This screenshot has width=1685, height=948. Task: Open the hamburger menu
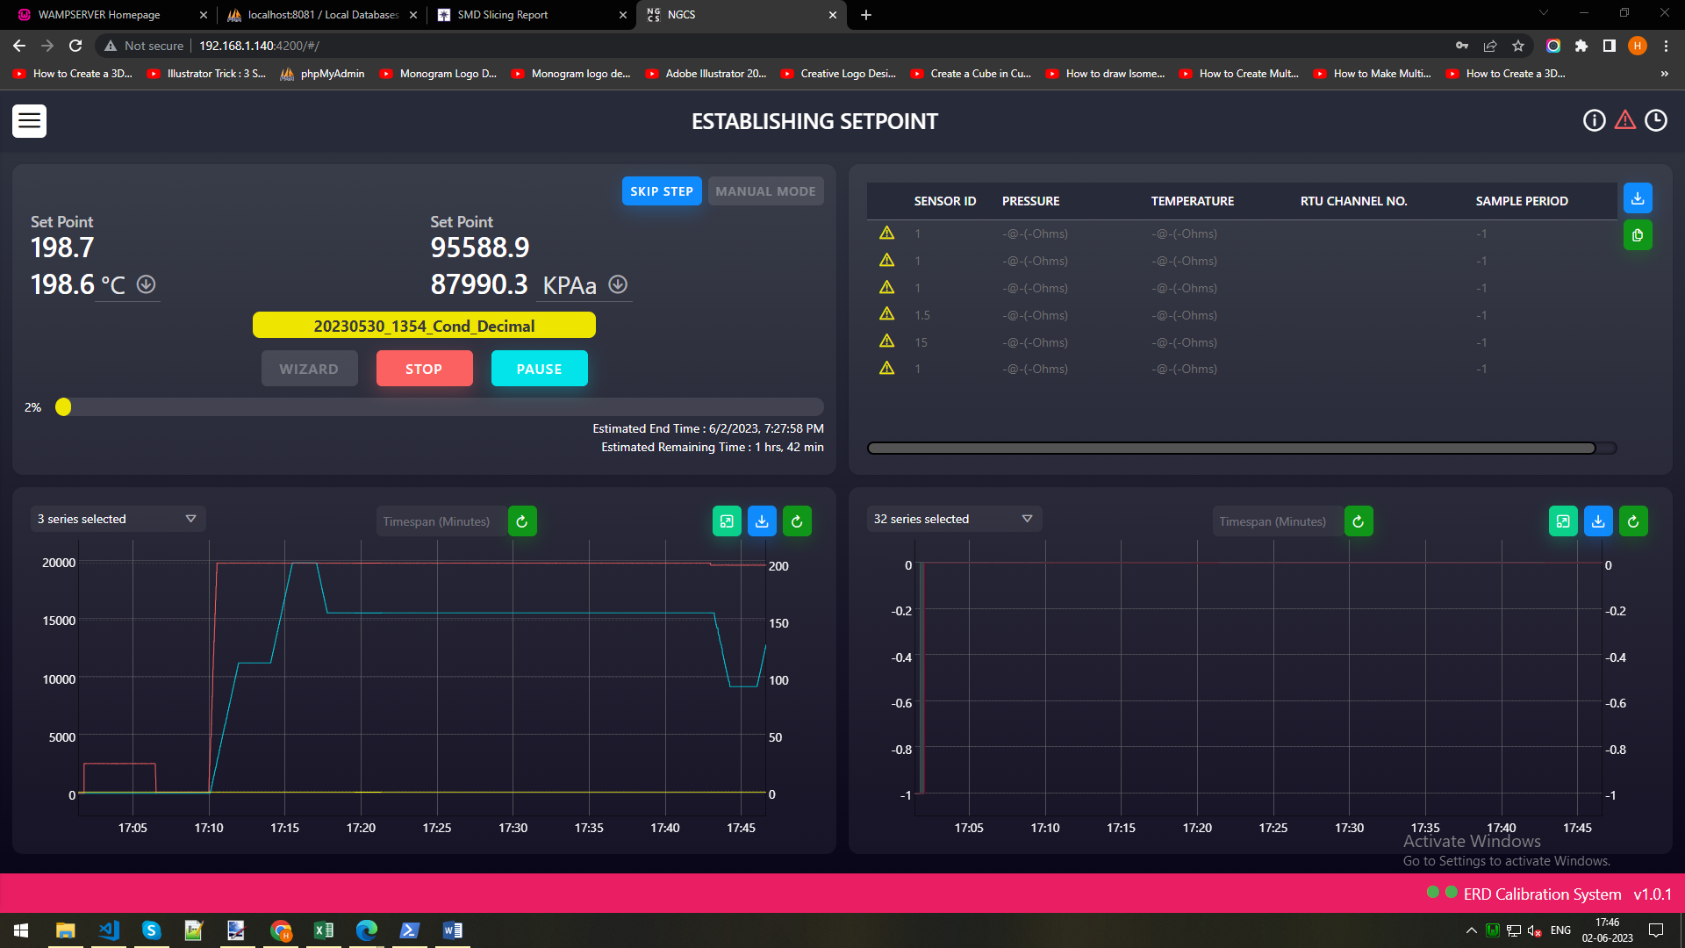[29, 121]
